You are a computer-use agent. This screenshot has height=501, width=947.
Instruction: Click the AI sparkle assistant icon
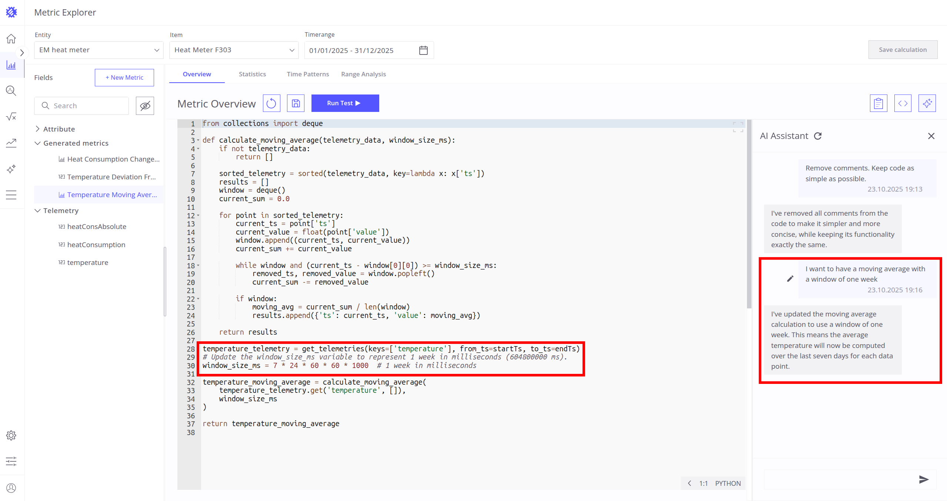(927, 103)
